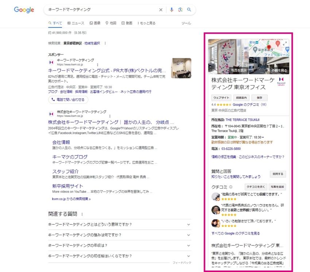Click the info icon next to クチコミ
The width and height of the screenshot is (310, 272).
(230, 187)
